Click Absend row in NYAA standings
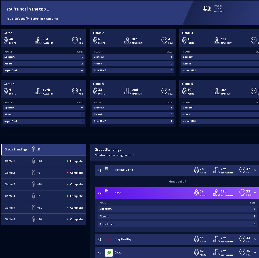Image resolution: width=259 pixels, height=258 pixels. (x=177, y=217)
